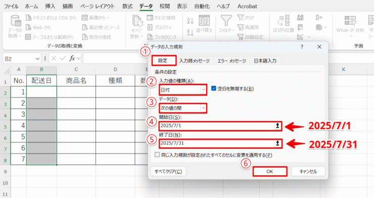Sort ascending A to Z icon

pos(191,21)
